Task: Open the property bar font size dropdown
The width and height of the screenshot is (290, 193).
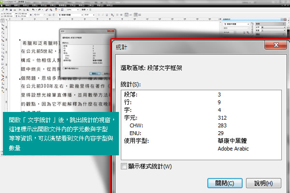Action: [x=94, y=14]
